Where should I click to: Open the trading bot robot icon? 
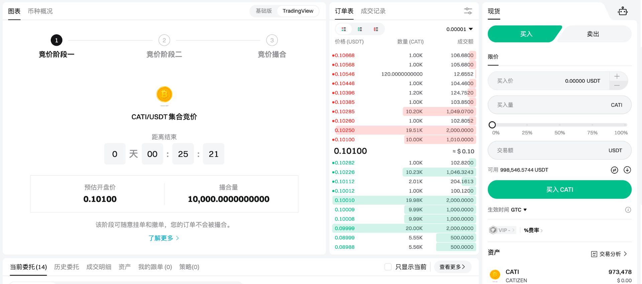[623, 11]
